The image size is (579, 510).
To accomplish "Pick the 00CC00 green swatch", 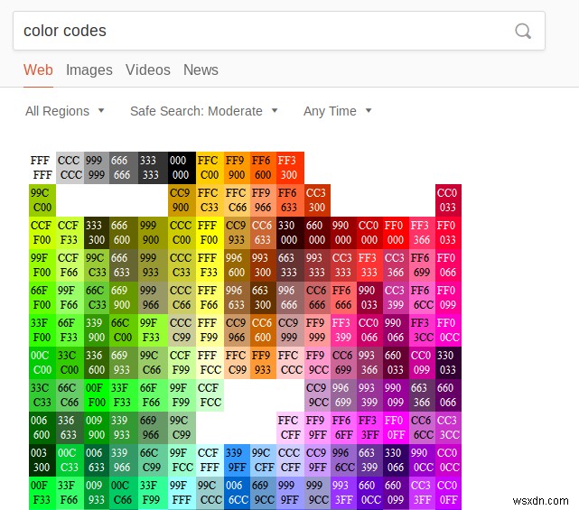I will [42, 362].
